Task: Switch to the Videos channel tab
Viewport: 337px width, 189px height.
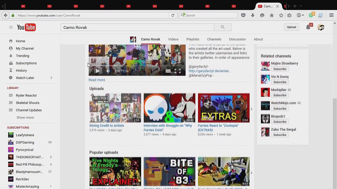Action: point(173,39)
